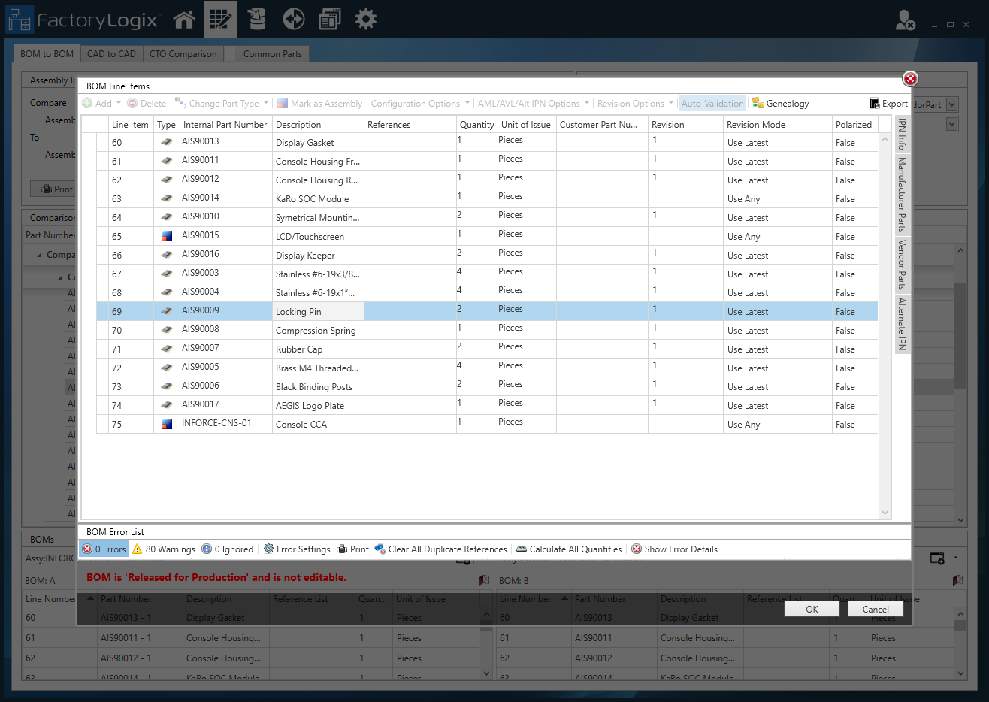Click the OK button

click(x=812, y=610)
